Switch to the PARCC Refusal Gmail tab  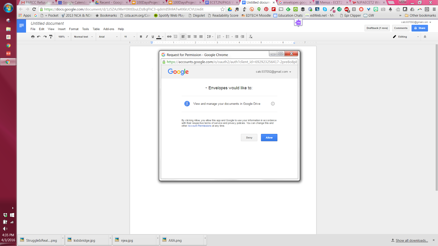coord(37,2)
